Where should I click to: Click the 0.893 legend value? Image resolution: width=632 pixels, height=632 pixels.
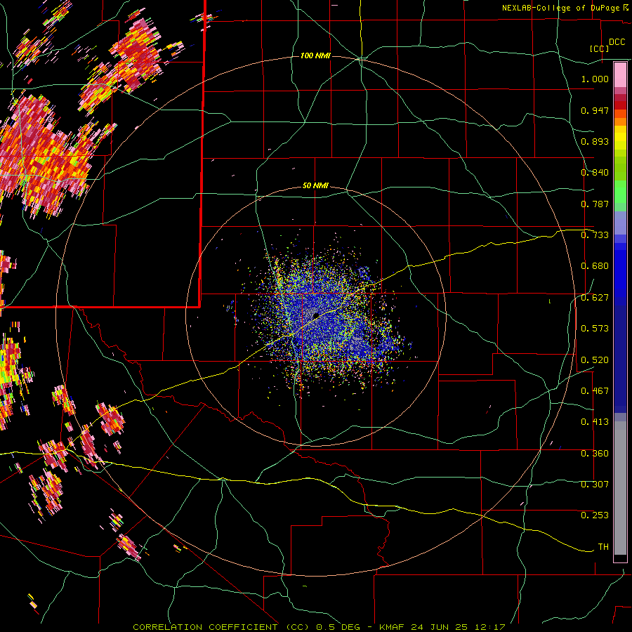[595, 141]
